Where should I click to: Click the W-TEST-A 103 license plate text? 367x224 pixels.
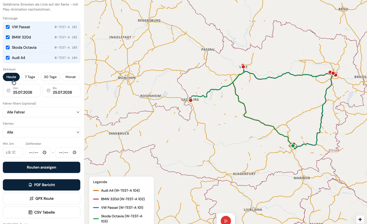coord(66,48)
